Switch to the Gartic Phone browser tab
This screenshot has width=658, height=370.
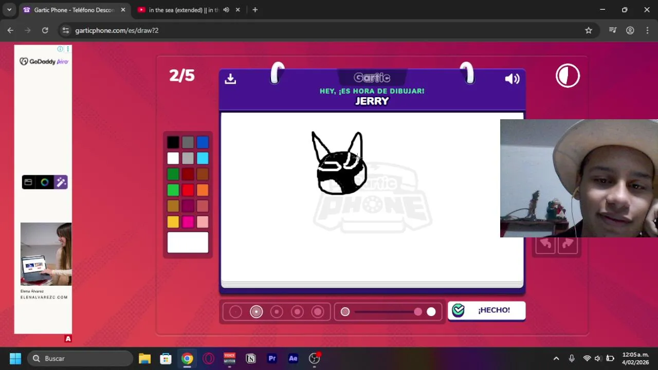pyautogui.click(x=74, y=10)
